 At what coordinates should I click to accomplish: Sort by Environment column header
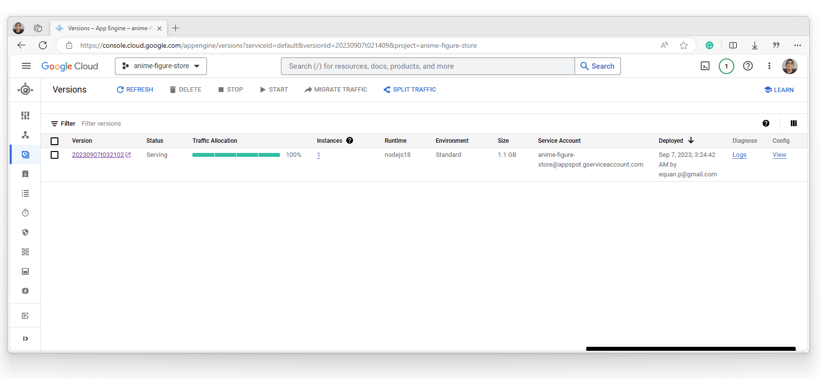(452, 141)
